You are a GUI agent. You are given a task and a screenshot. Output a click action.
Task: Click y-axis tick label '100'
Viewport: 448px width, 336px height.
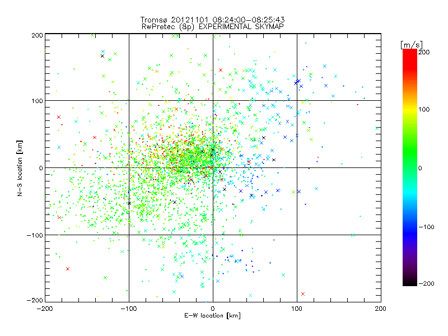[x=37, y=101]
